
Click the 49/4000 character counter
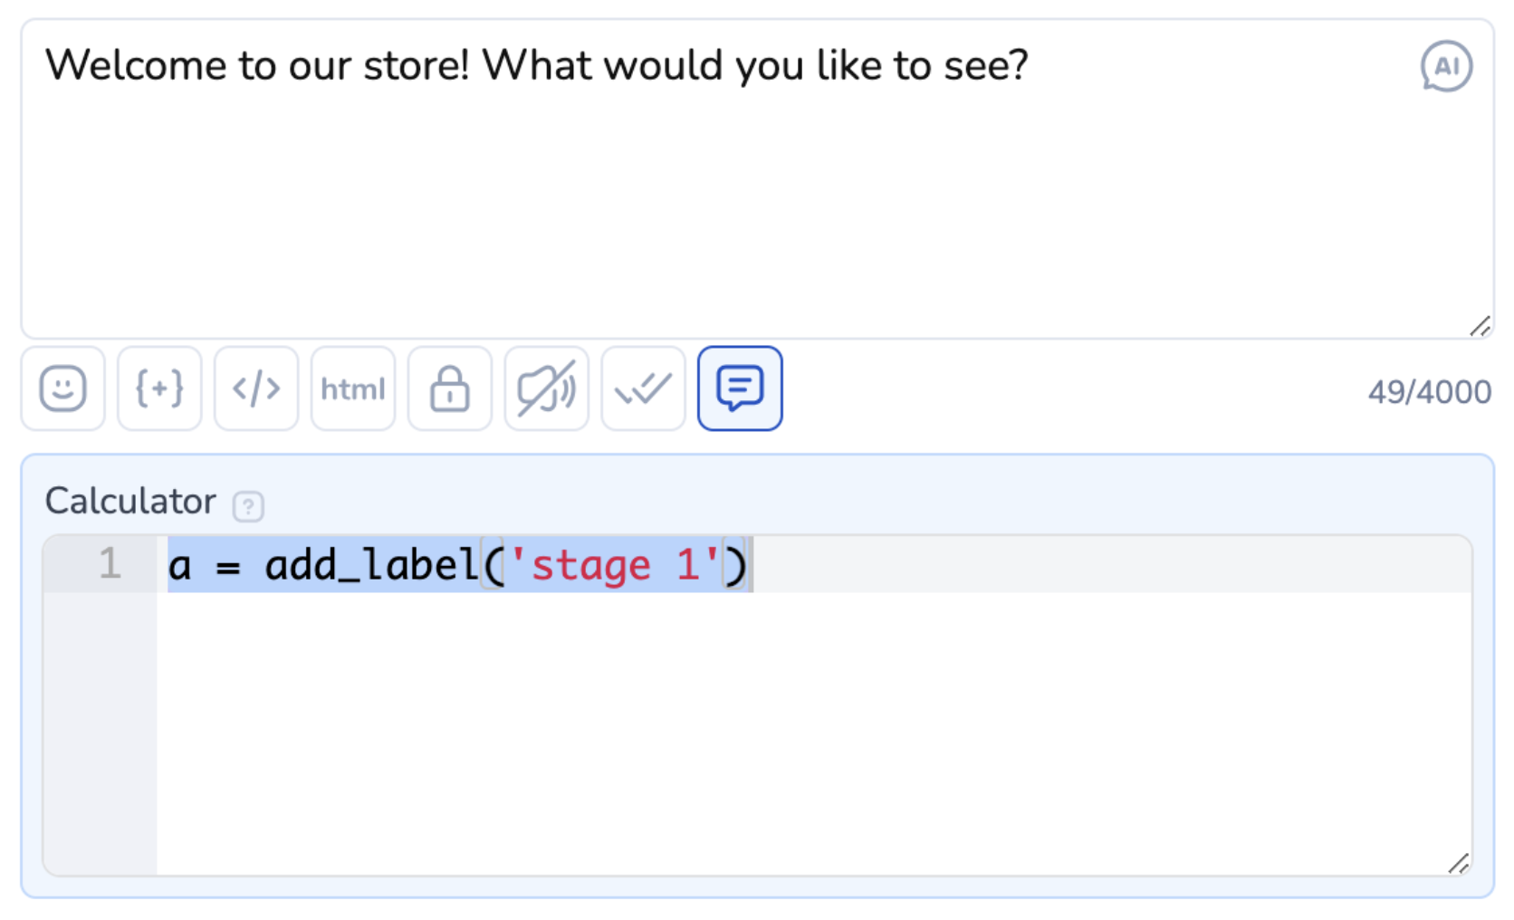click(1429, 392)
